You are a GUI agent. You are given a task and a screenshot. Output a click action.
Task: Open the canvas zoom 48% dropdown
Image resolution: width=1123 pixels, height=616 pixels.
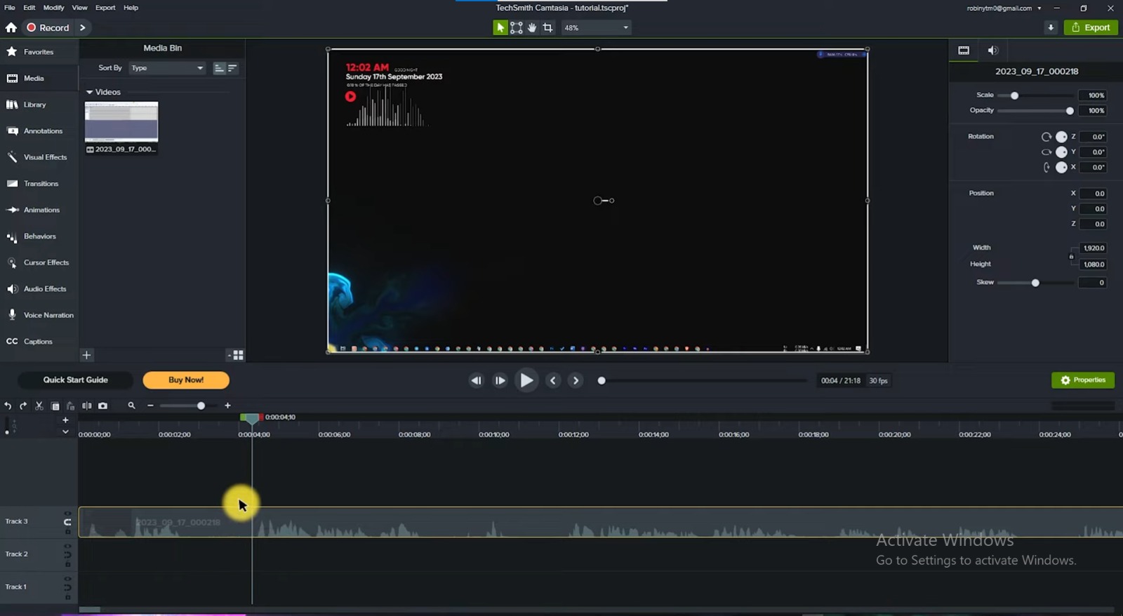pos(596,27)
